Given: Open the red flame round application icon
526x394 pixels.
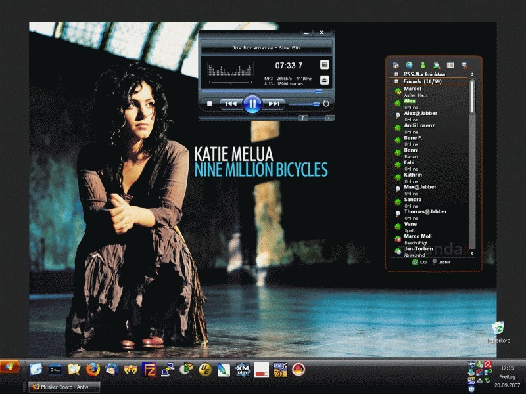Looking at the screenshot, I should point(299,370).
